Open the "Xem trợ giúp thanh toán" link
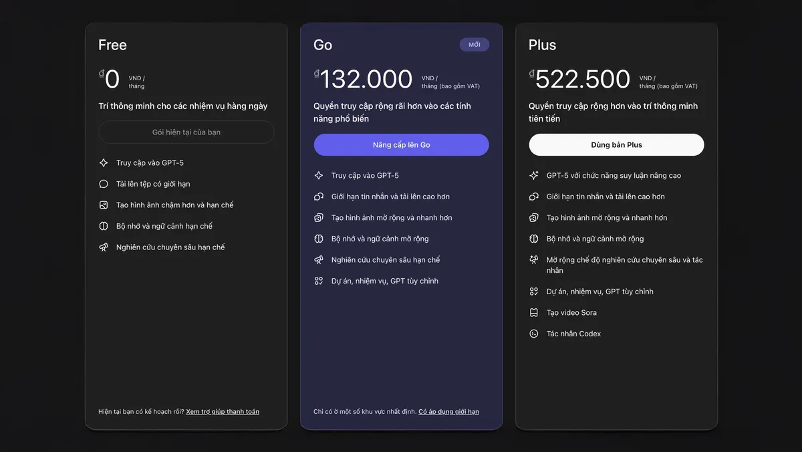The height and width of the screenshot is (452, 802). coord(223,412)
